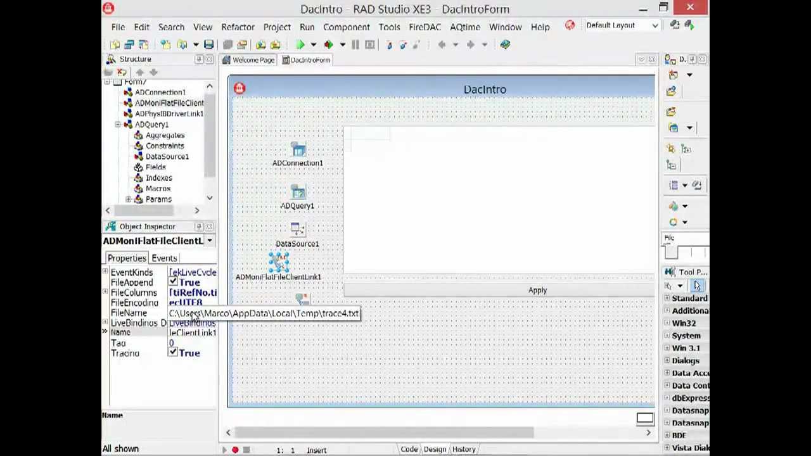This screenshot has height=456, width=811.
Task: Expand the Dialogs palette category
Action: click(667, 360)
